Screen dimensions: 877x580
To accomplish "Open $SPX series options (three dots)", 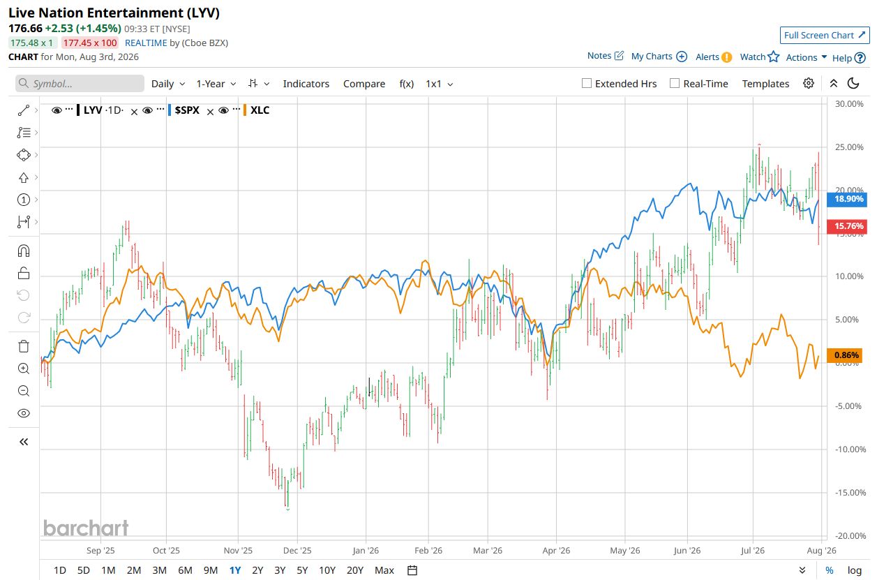I will pos(160,110).
